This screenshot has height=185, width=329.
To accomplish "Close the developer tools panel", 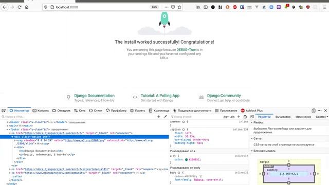I will (325, 110).
